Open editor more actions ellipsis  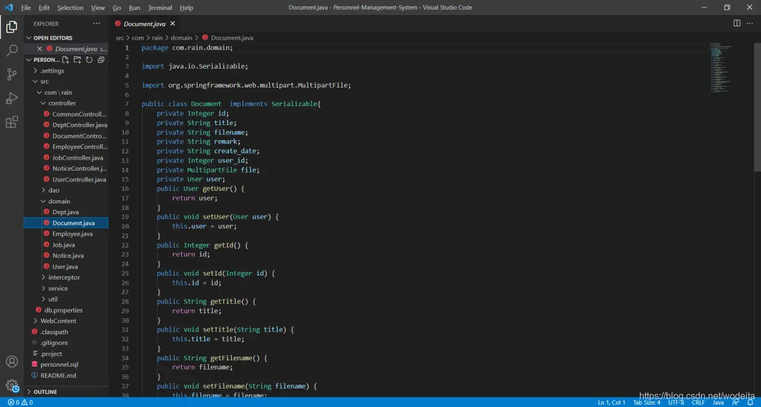point(750,23)
